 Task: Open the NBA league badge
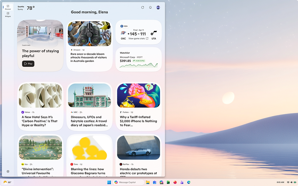pos(124,26)
